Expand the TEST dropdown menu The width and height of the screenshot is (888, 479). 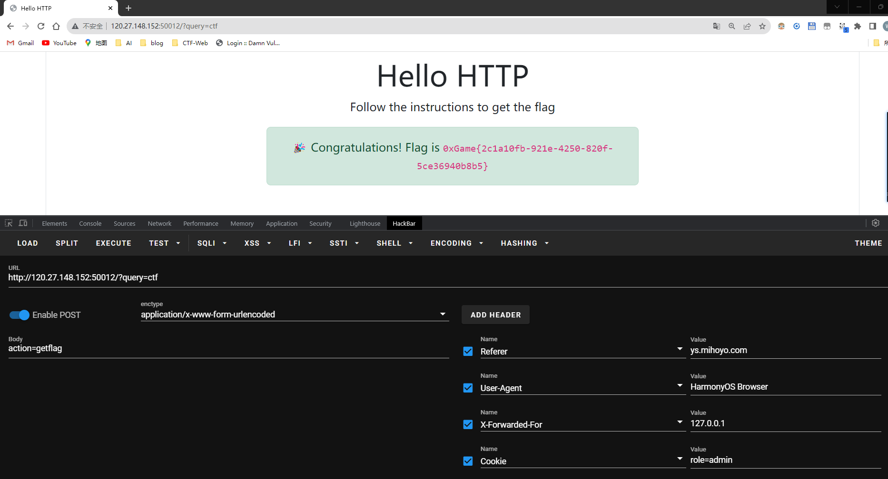pos(165,243)
